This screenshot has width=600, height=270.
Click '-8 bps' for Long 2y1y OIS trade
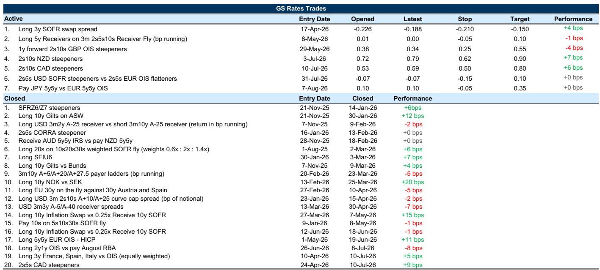pyautogui.click(x=414, y=248)
